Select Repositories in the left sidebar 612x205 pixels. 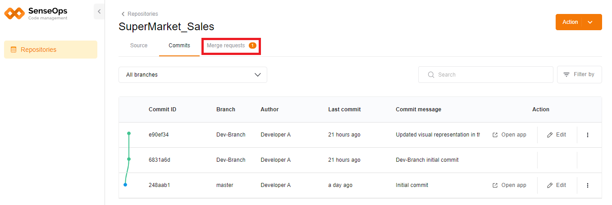pos(50,50)
